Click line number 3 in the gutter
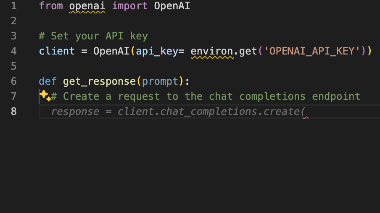Screen dimensions: 380x213 pos(13,36)
